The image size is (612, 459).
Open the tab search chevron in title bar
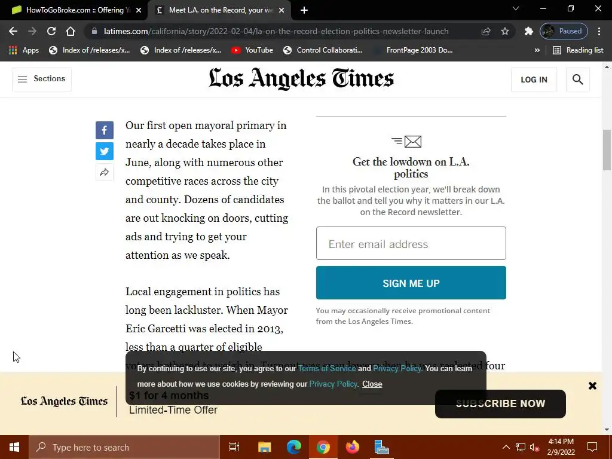(516, 8)
